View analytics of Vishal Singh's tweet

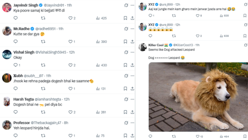tap(101, 65)
